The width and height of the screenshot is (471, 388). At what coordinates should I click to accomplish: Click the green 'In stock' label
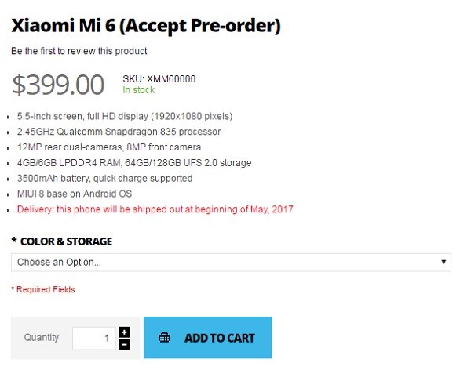(139, 89)
